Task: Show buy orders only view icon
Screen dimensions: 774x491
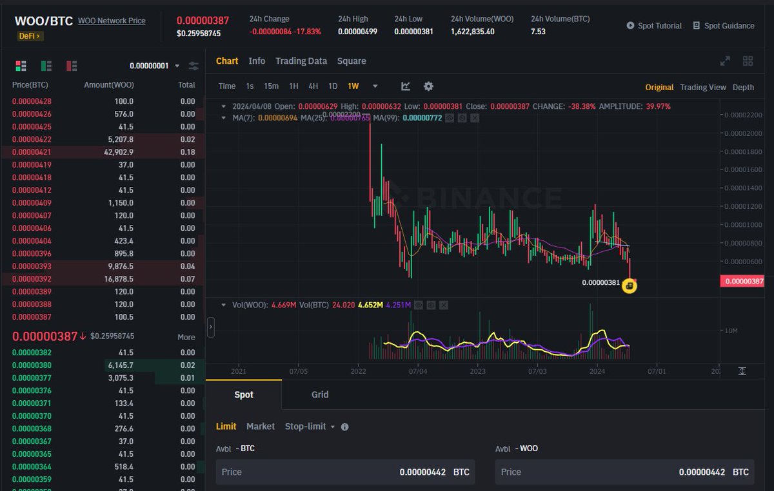Action: tap(46, 66)
